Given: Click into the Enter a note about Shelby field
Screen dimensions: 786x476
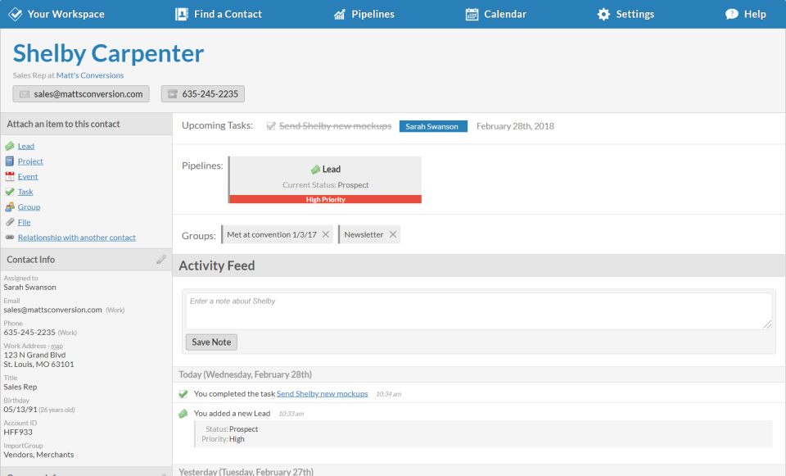Looking at the screenshot, I should (x=479, y=311).
